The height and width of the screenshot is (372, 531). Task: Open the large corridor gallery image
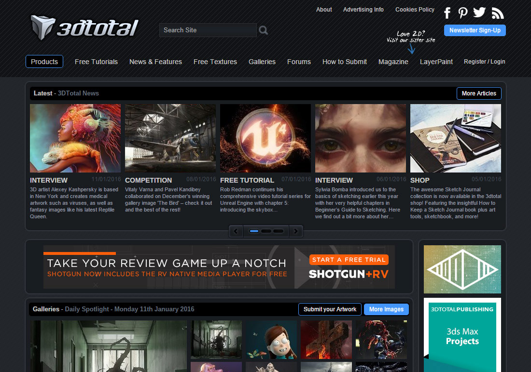click(109, 346)
